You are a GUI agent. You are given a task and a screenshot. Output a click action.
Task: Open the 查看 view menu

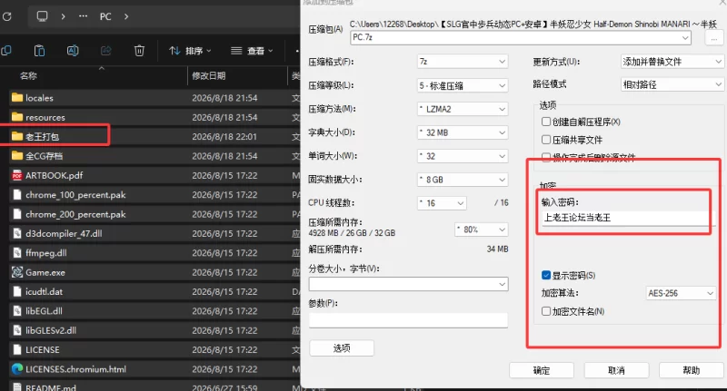click(x=252, y=51)
